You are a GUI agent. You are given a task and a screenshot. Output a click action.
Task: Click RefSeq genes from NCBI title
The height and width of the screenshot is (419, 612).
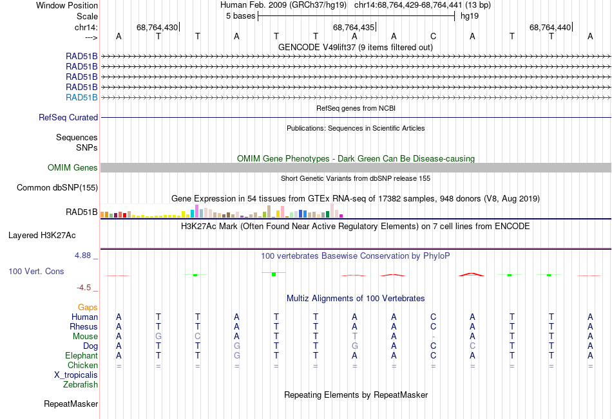[x=356, y=108]
